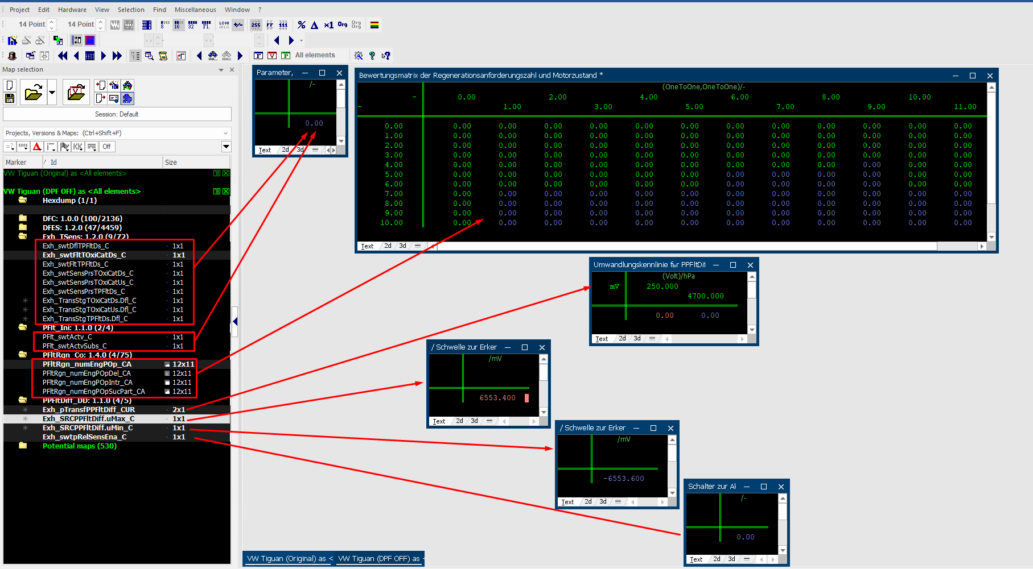Screen dimensions: 1033x569
Task: Click the rainbow color scheme icon
Action: tap(374, 25)
